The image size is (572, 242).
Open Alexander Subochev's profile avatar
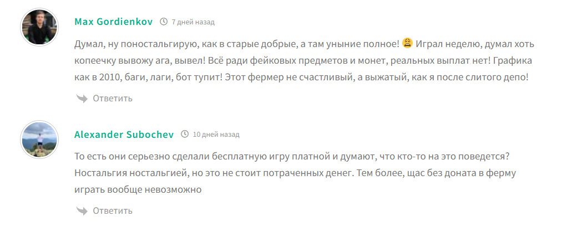(x=39, y=139)
